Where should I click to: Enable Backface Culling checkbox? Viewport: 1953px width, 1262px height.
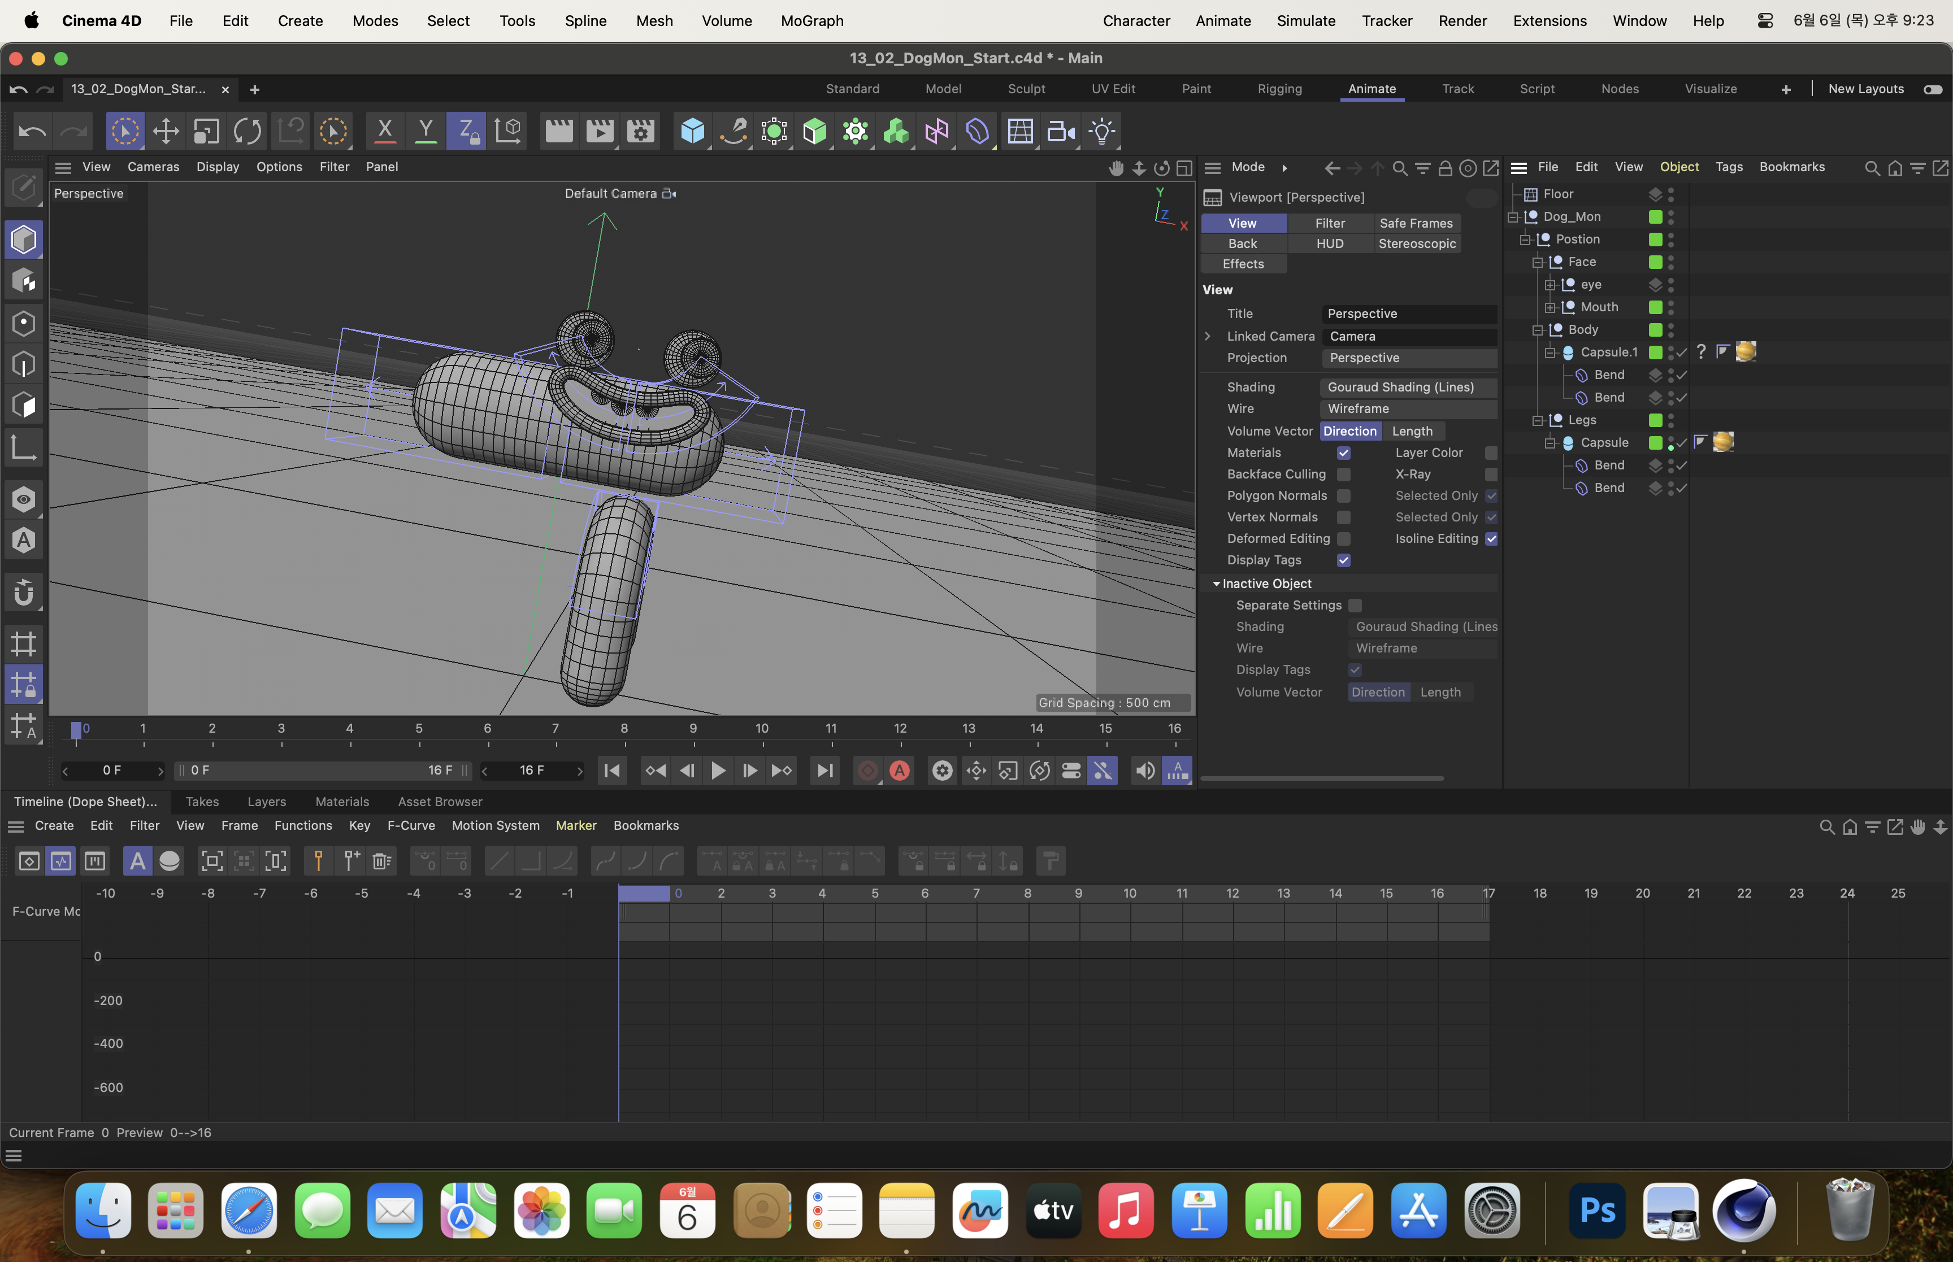(x=1343, y=475)
